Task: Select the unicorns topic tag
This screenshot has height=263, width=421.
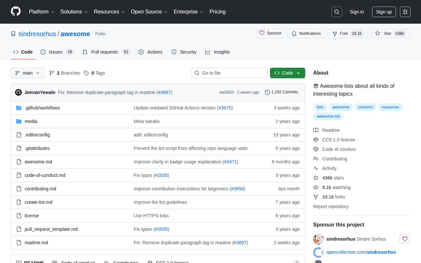Action: [x=365, y=107]
